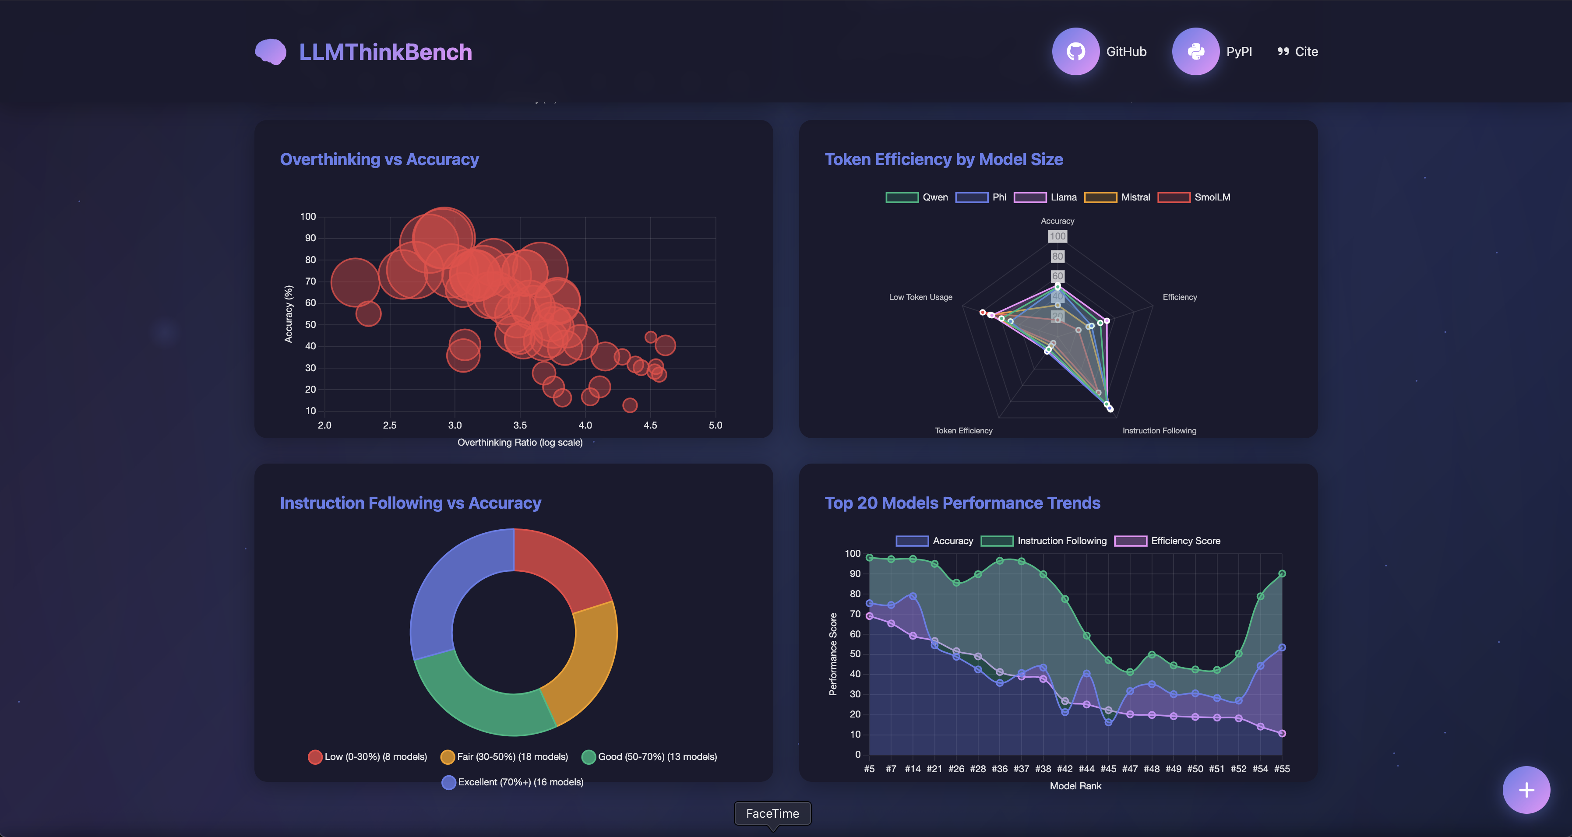Hide SmolLM series via legend swatch
Viewport: 1572px width, 837px height.
coord(1174,197)
